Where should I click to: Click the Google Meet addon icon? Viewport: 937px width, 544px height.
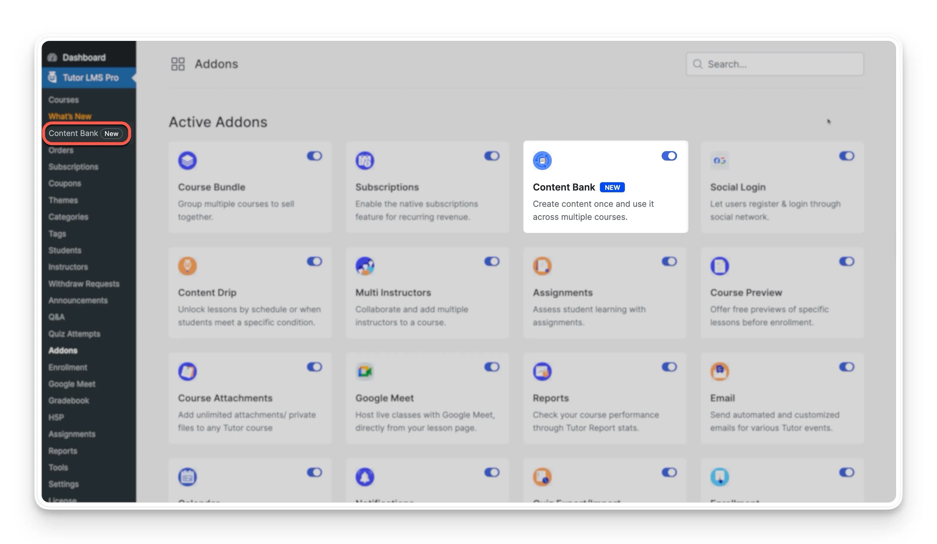pos(364,371)
